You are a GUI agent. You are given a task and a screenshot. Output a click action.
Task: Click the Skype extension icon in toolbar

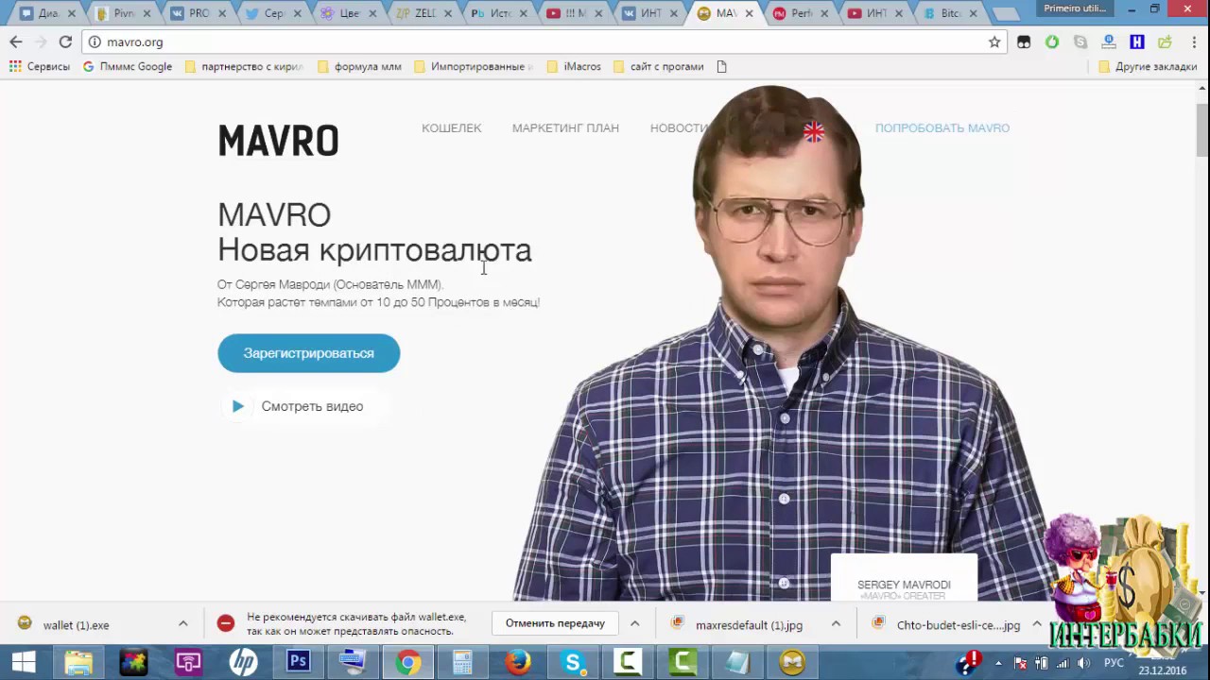pos(1080,42)
